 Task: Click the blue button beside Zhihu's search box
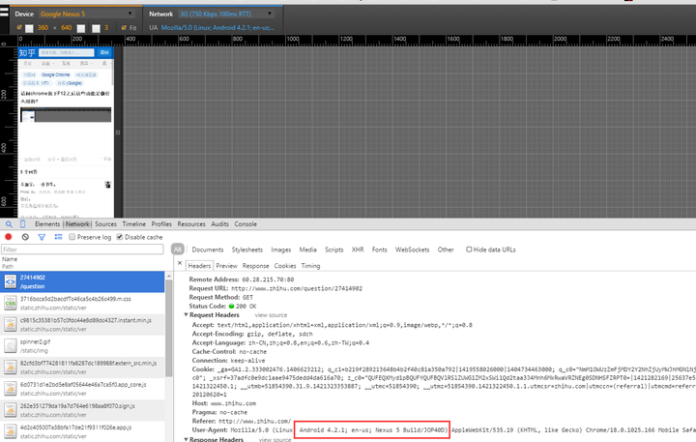(104, 52)
